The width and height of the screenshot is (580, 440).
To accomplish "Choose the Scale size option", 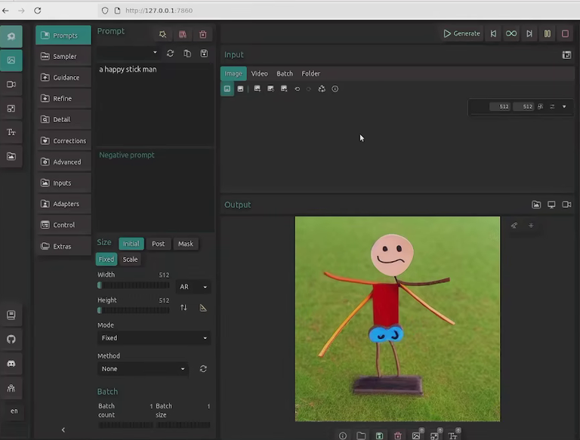I will pos(130,259).
